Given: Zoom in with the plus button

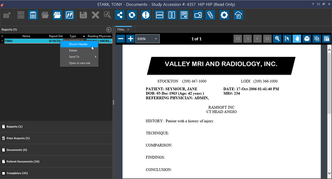Looking at the screenshot, I should tap(130, 39).
